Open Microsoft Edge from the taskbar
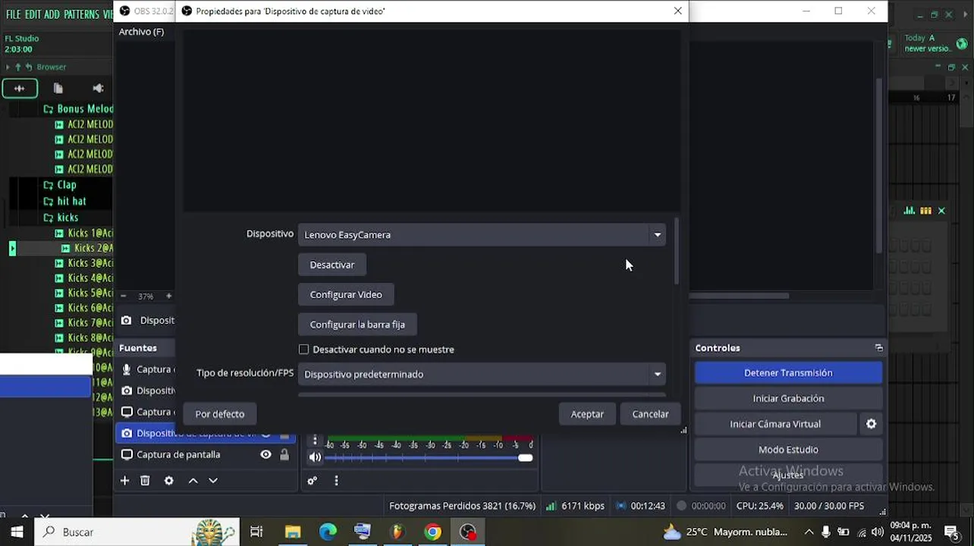The width and height of the screenshot is (974, 546). pyautogui.click(x=328, y=532)
